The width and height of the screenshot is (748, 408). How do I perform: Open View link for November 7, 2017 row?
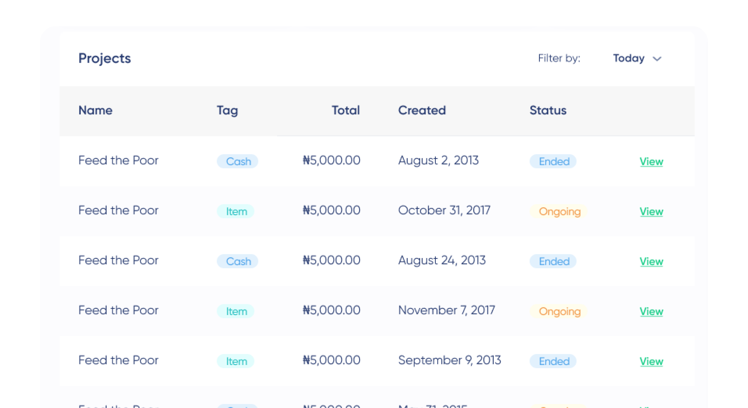651,312
